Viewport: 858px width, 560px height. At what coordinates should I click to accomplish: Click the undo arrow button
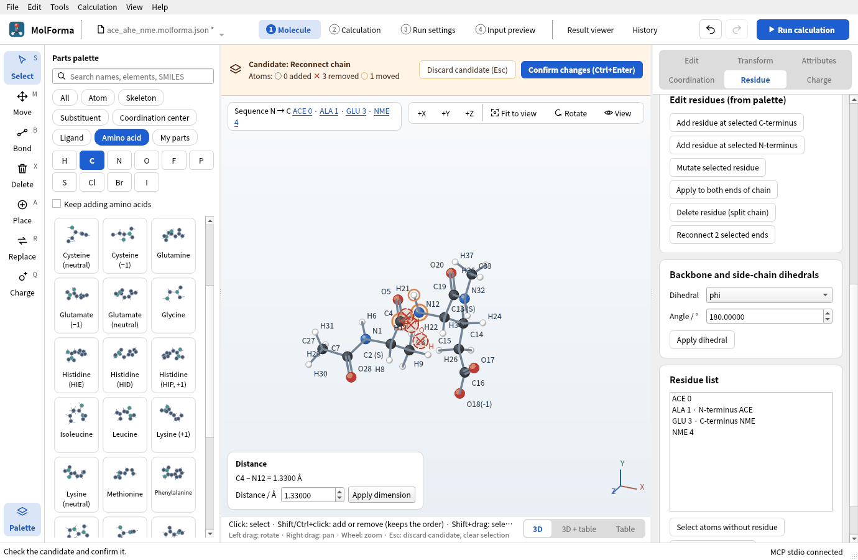(x=711, y=30)
